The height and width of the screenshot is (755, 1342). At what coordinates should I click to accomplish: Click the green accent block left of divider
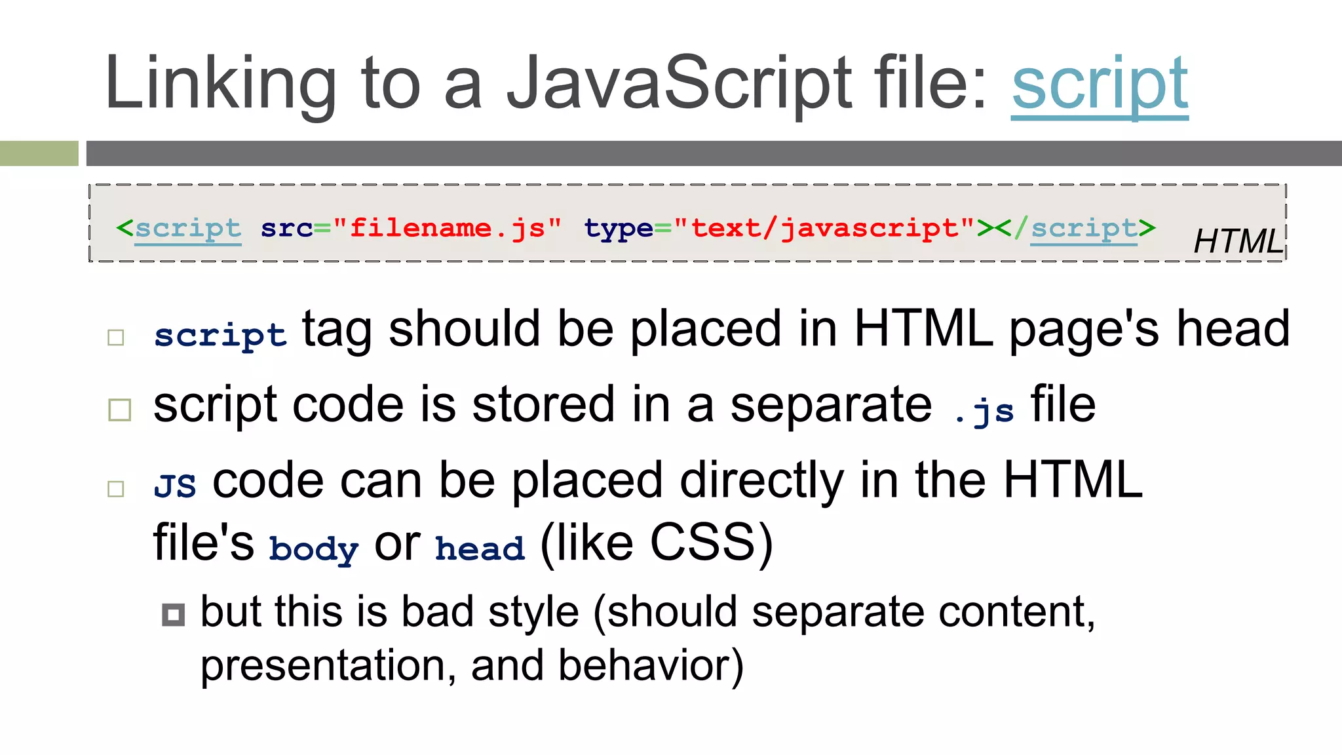[39, 153]
